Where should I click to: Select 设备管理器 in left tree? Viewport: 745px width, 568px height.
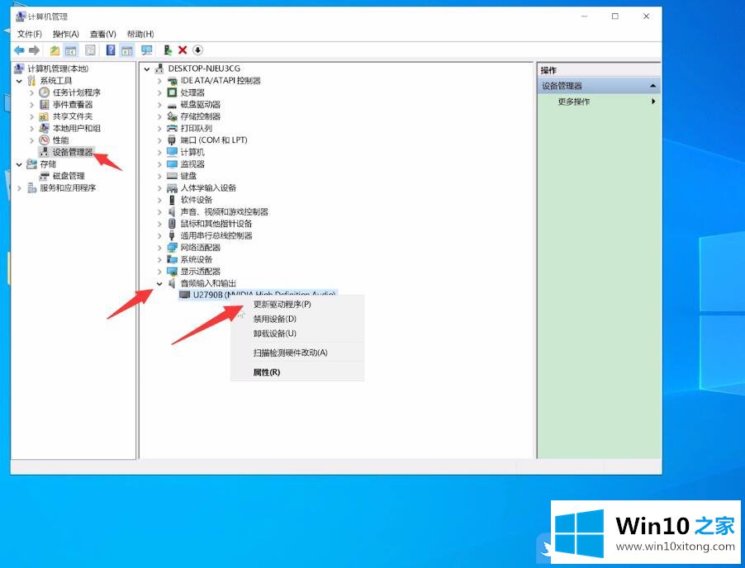click(73, 152)
